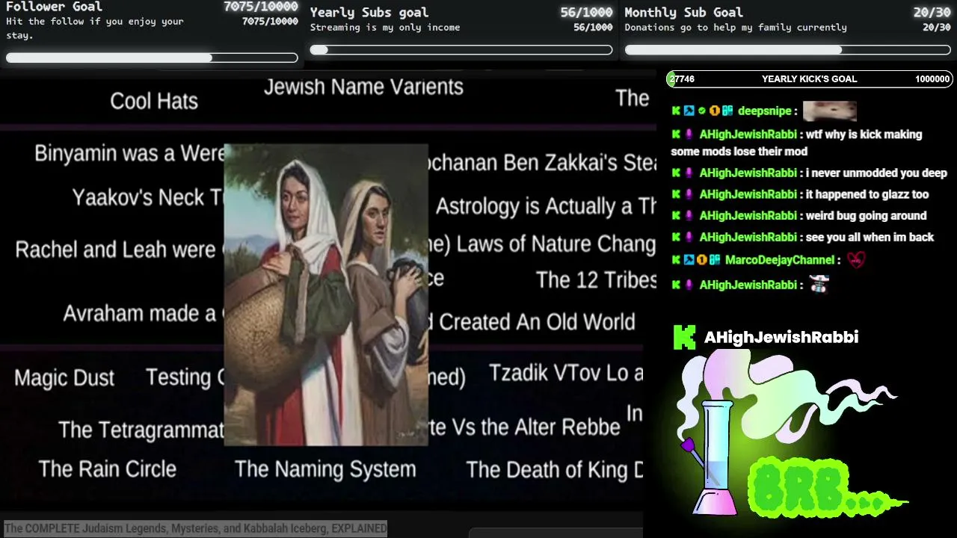Screen dimensions: 957x538
Task: Click the large AHighJewishRabbi channel name
Action: point(781,337)
